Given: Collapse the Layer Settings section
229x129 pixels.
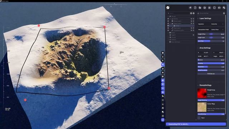Looking at the screenshot, I should coord(198,18).
